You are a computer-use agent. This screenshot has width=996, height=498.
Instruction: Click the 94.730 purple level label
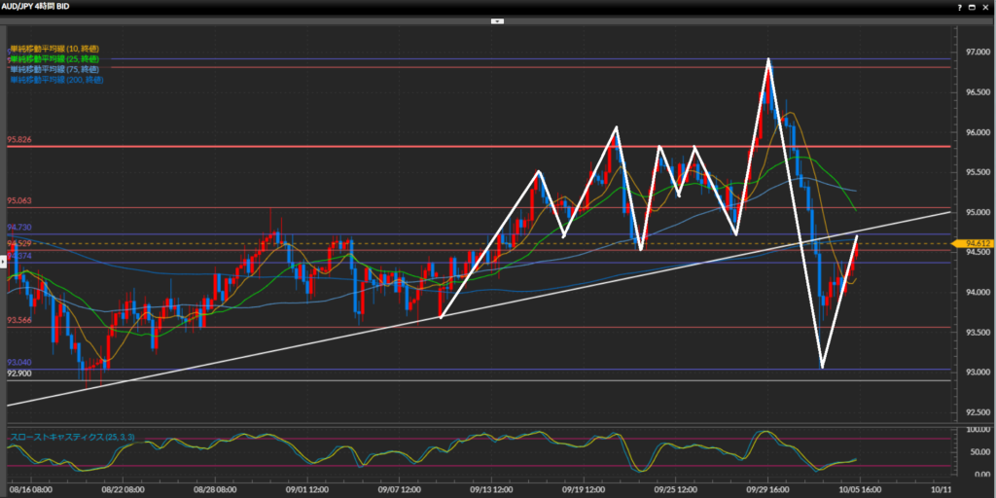click(x=19, y=227)
